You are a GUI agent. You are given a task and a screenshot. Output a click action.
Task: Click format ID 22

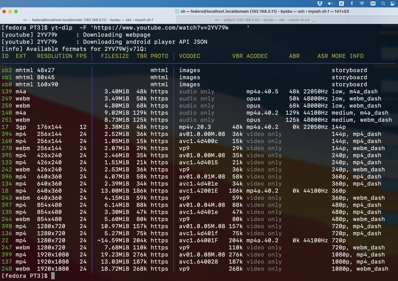click(5, 241)
